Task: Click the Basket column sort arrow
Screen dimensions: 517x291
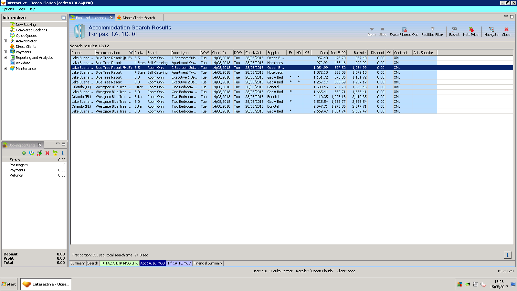Action: tap(365, 53)
